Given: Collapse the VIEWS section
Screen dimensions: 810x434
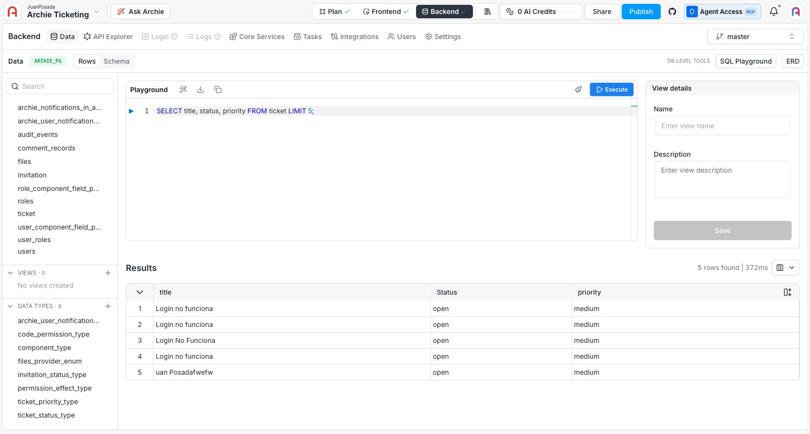Looking at the screenshot, I should [x=10, y=273].
